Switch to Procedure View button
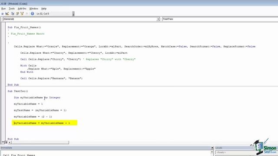This screenshot has width=278, height=156. pos(3,142)
